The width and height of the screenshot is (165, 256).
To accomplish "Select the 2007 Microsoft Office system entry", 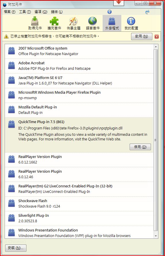I will click(79, 51).
